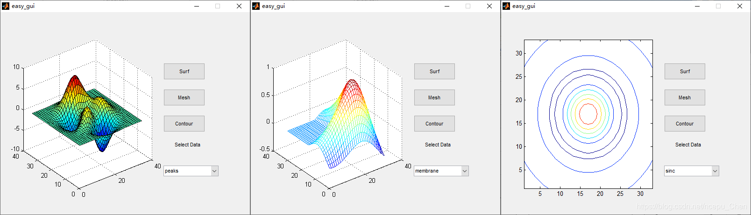This screenshot has width=751, height=215.
Task: Close the membrane easy_gui window
Action: 489,6
